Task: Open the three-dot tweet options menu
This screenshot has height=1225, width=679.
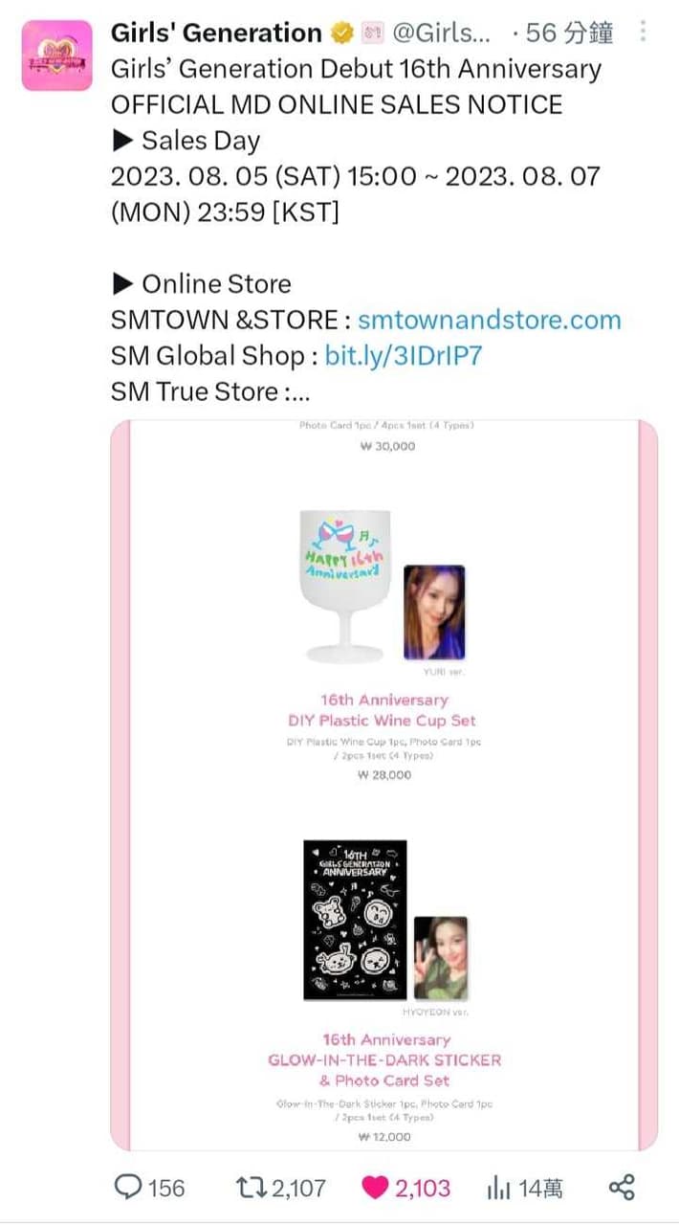Action: click(642, 32)
